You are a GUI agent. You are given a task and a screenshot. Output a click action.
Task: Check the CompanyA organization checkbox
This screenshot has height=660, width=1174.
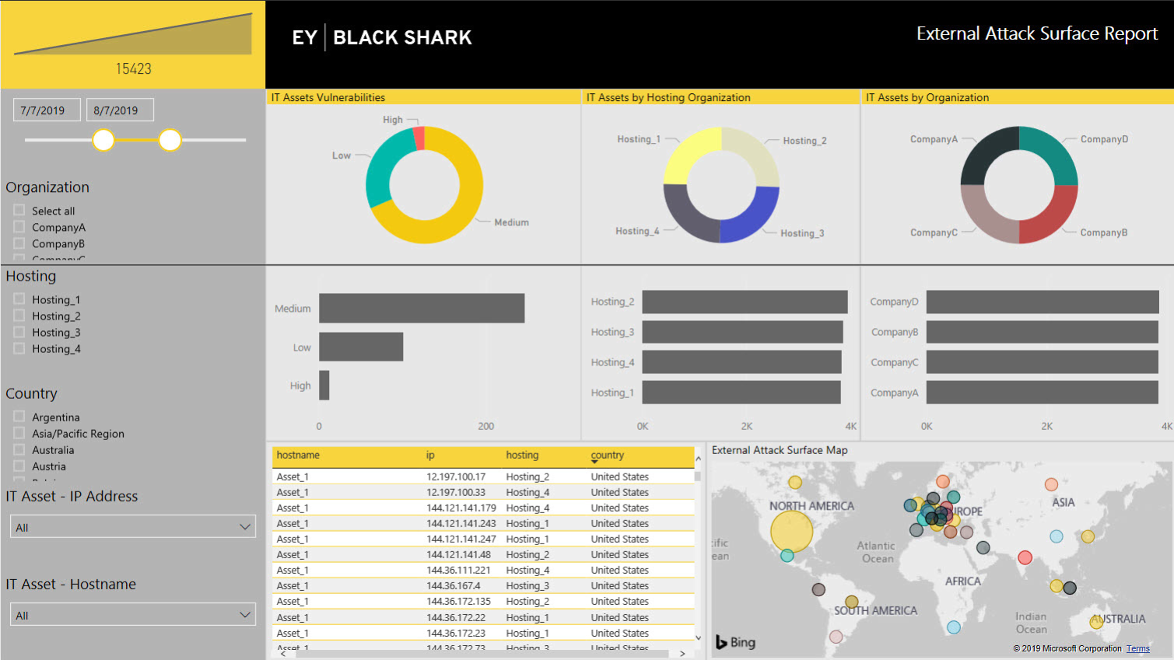(x=19, y=227)
